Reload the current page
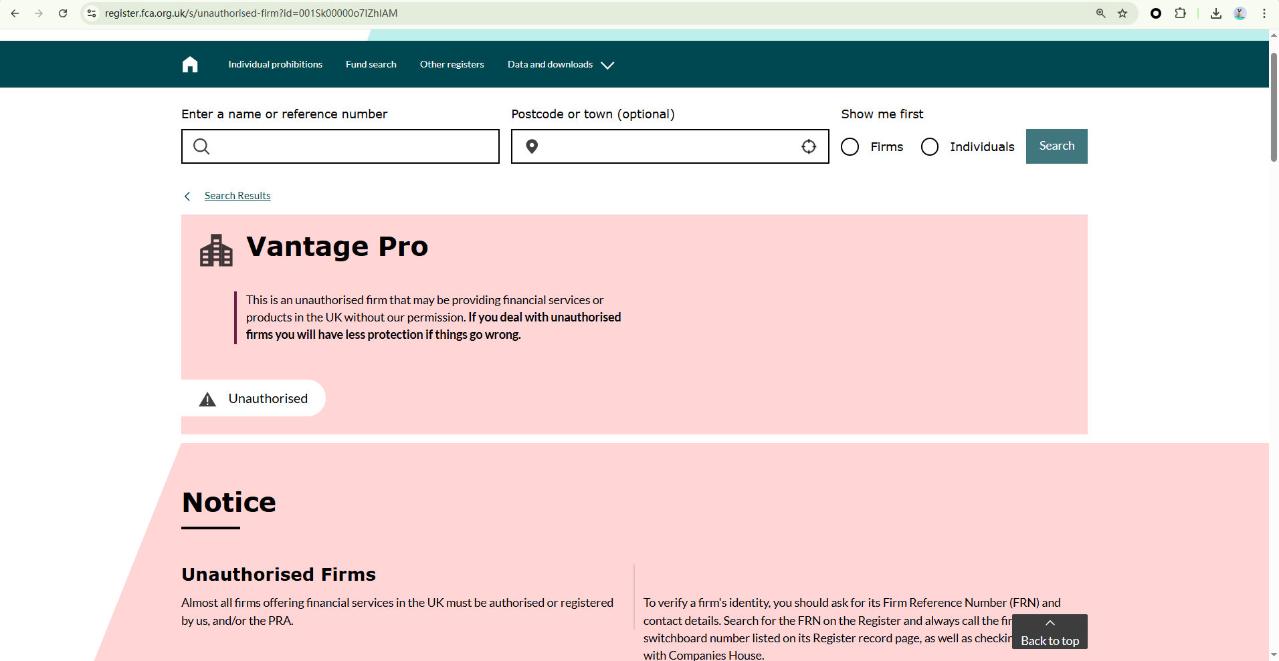This screenshot has height=661, width=1279. 63,13
